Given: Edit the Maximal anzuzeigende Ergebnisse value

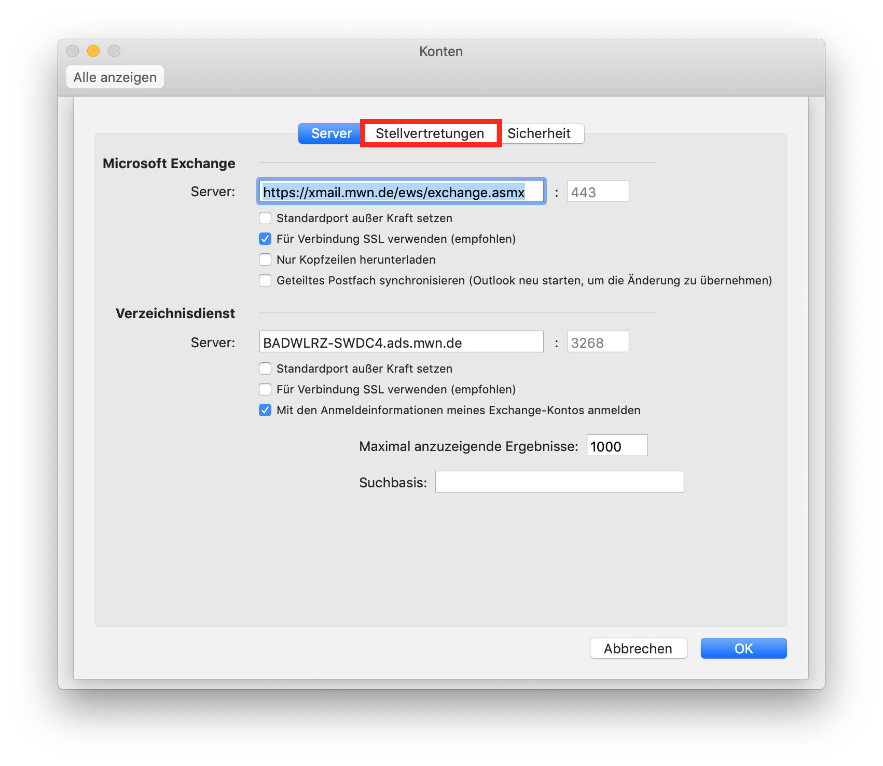Looking at the screenshot, I should pos(616,445).
